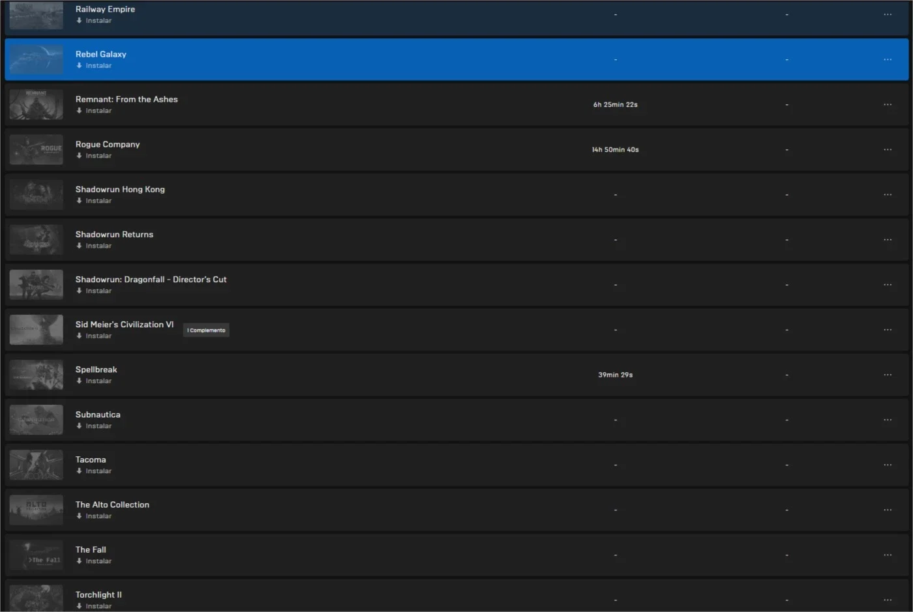This screenshot has width=913, height=612.
Task: Click the Shadowrun Returns thumbnail
Action: [37, 239]
